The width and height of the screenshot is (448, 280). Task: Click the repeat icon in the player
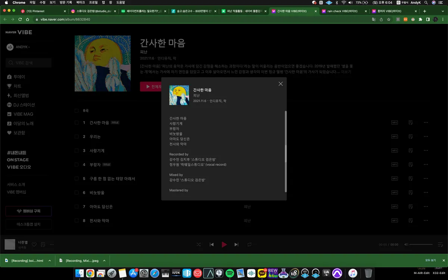click(249, 244)
